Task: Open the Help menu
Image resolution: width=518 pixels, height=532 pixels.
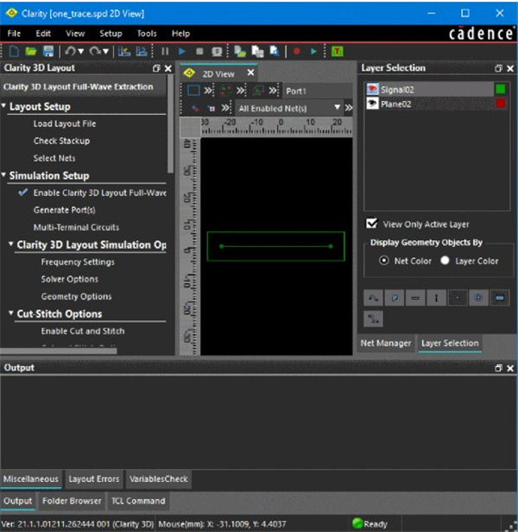Action: click(180, 34)
